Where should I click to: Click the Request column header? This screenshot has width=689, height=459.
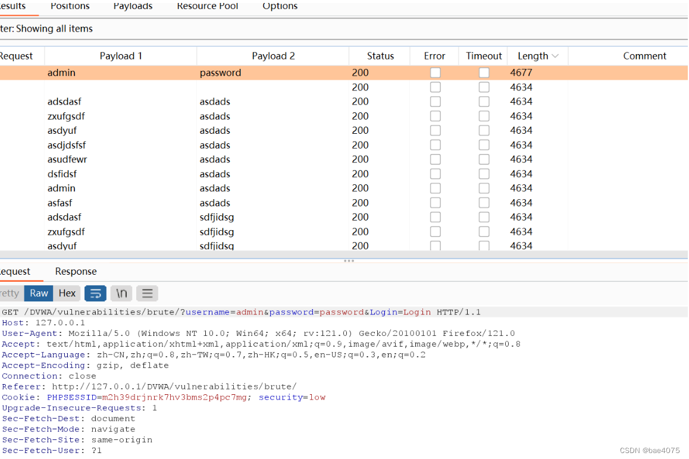22,56
